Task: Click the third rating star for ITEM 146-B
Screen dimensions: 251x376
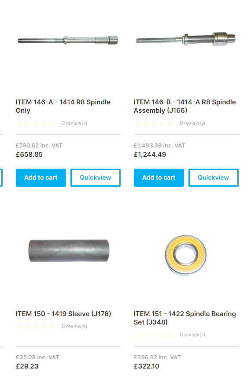Action: pos(154,123)
